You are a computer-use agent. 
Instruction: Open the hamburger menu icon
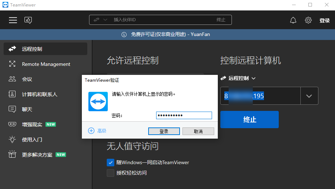coord(13,20)
